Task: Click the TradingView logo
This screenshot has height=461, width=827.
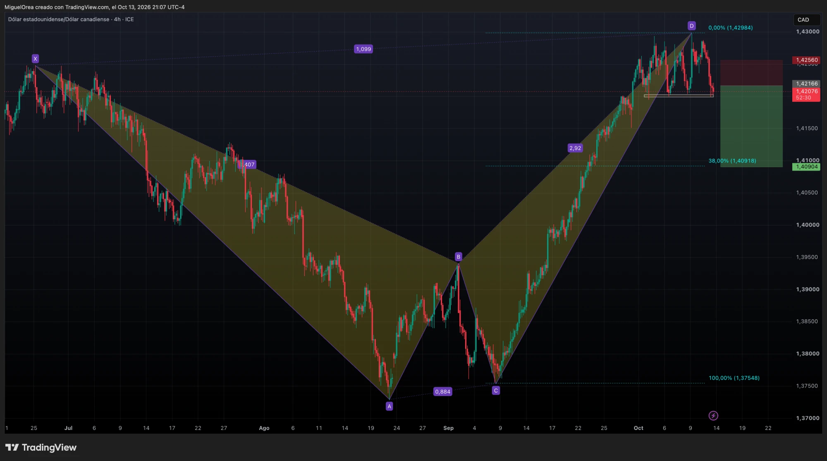Action: (x=41, y=447)
